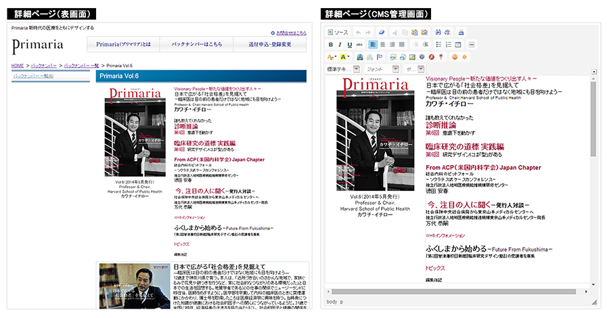Viewport: 609px width, 318px height.
Task: Open the ソース source view button
Action: 338,32
